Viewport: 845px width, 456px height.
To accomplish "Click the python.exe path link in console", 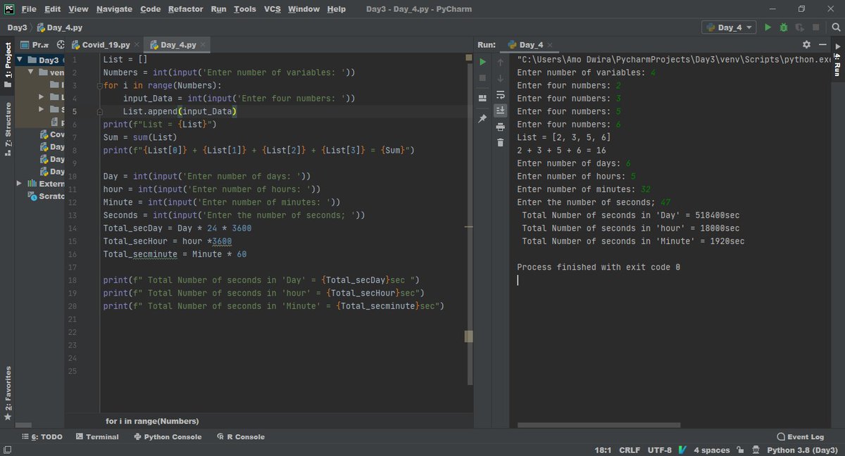I will click(x=674, y=60).
